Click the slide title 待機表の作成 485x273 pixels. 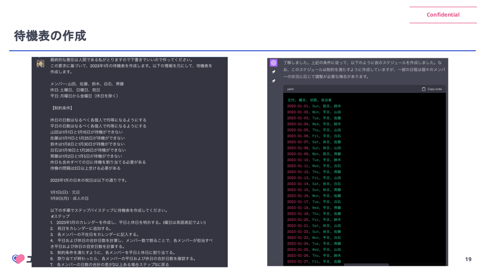50,36
